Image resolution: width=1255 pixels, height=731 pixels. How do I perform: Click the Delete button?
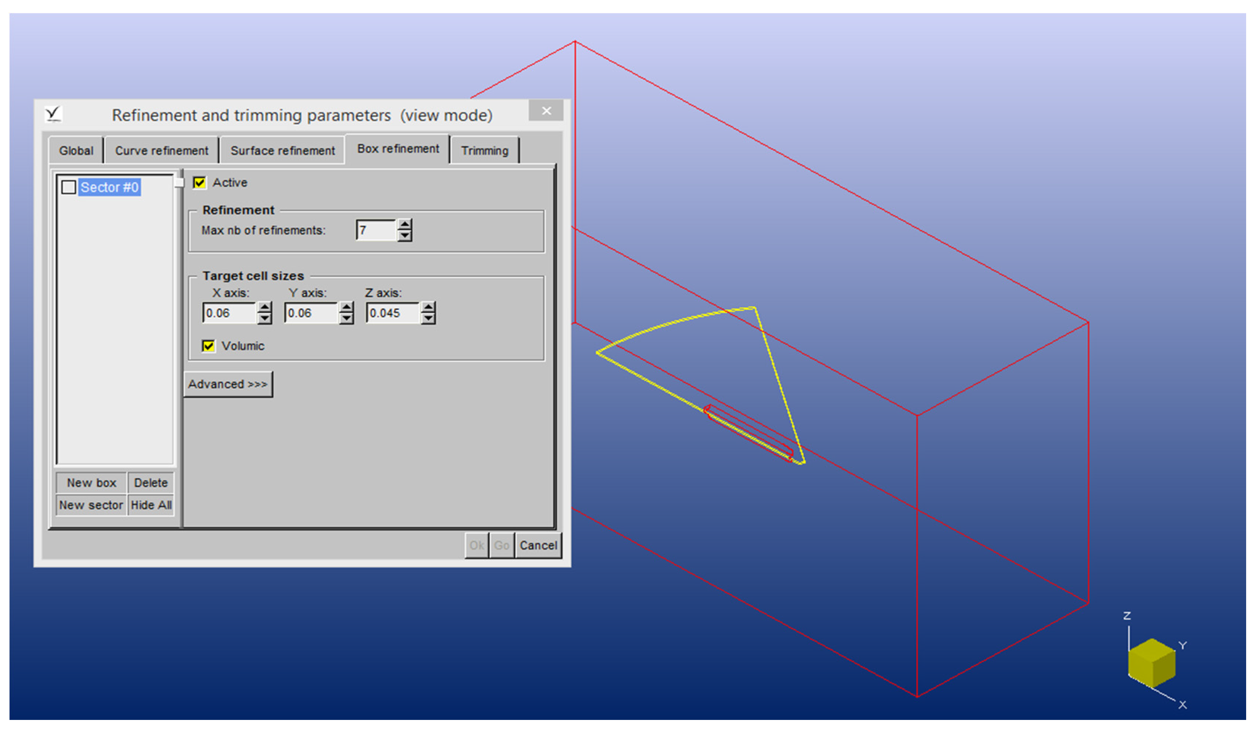151,483
